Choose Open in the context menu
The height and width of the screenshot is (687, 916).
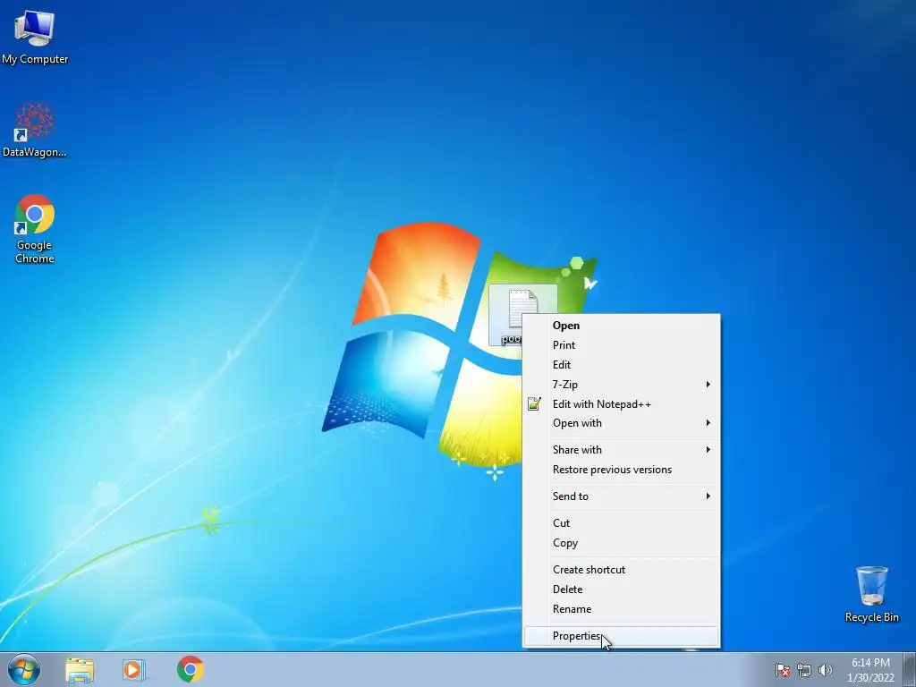point(621,326)
